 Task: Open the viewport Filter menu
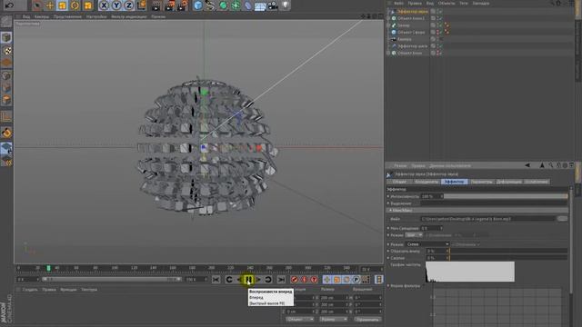(x=129, y=16)
